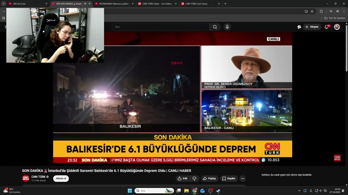The width and height of the screenshot is (348, 195).
Task: Click the microphone icon in the system tray
Action: (x=311, y=191)
